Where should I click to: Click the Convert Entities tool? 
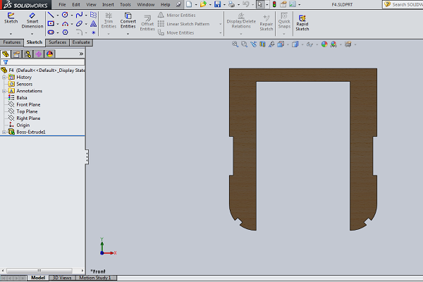click(128, 20)
